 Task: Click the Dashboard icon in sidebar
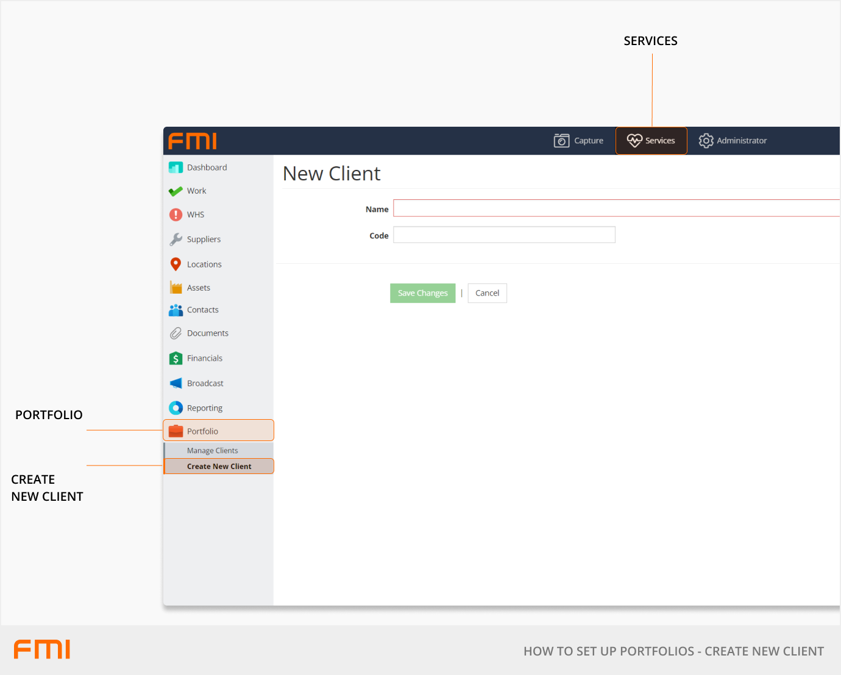tap(176, 168)
